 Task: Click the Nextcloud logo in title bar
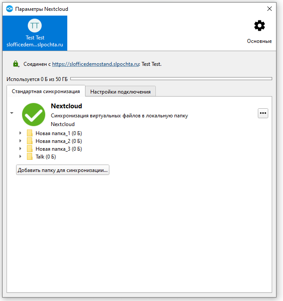[x=9, y=9]
